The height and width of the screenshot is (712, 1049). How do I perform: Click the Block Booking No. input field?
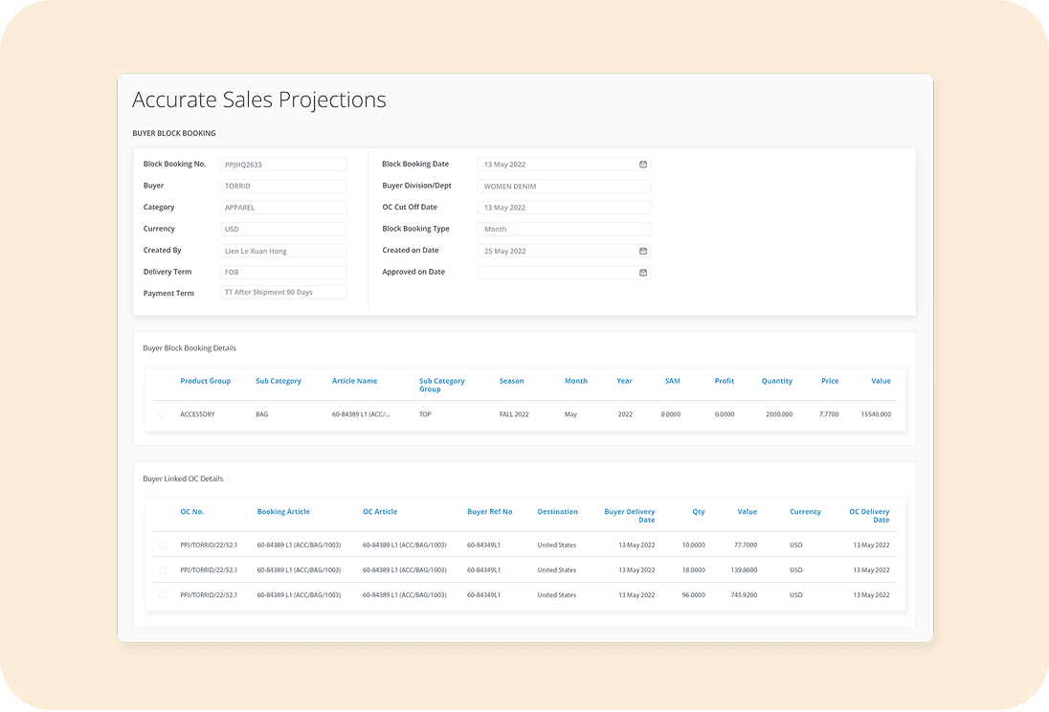[282, 165]
